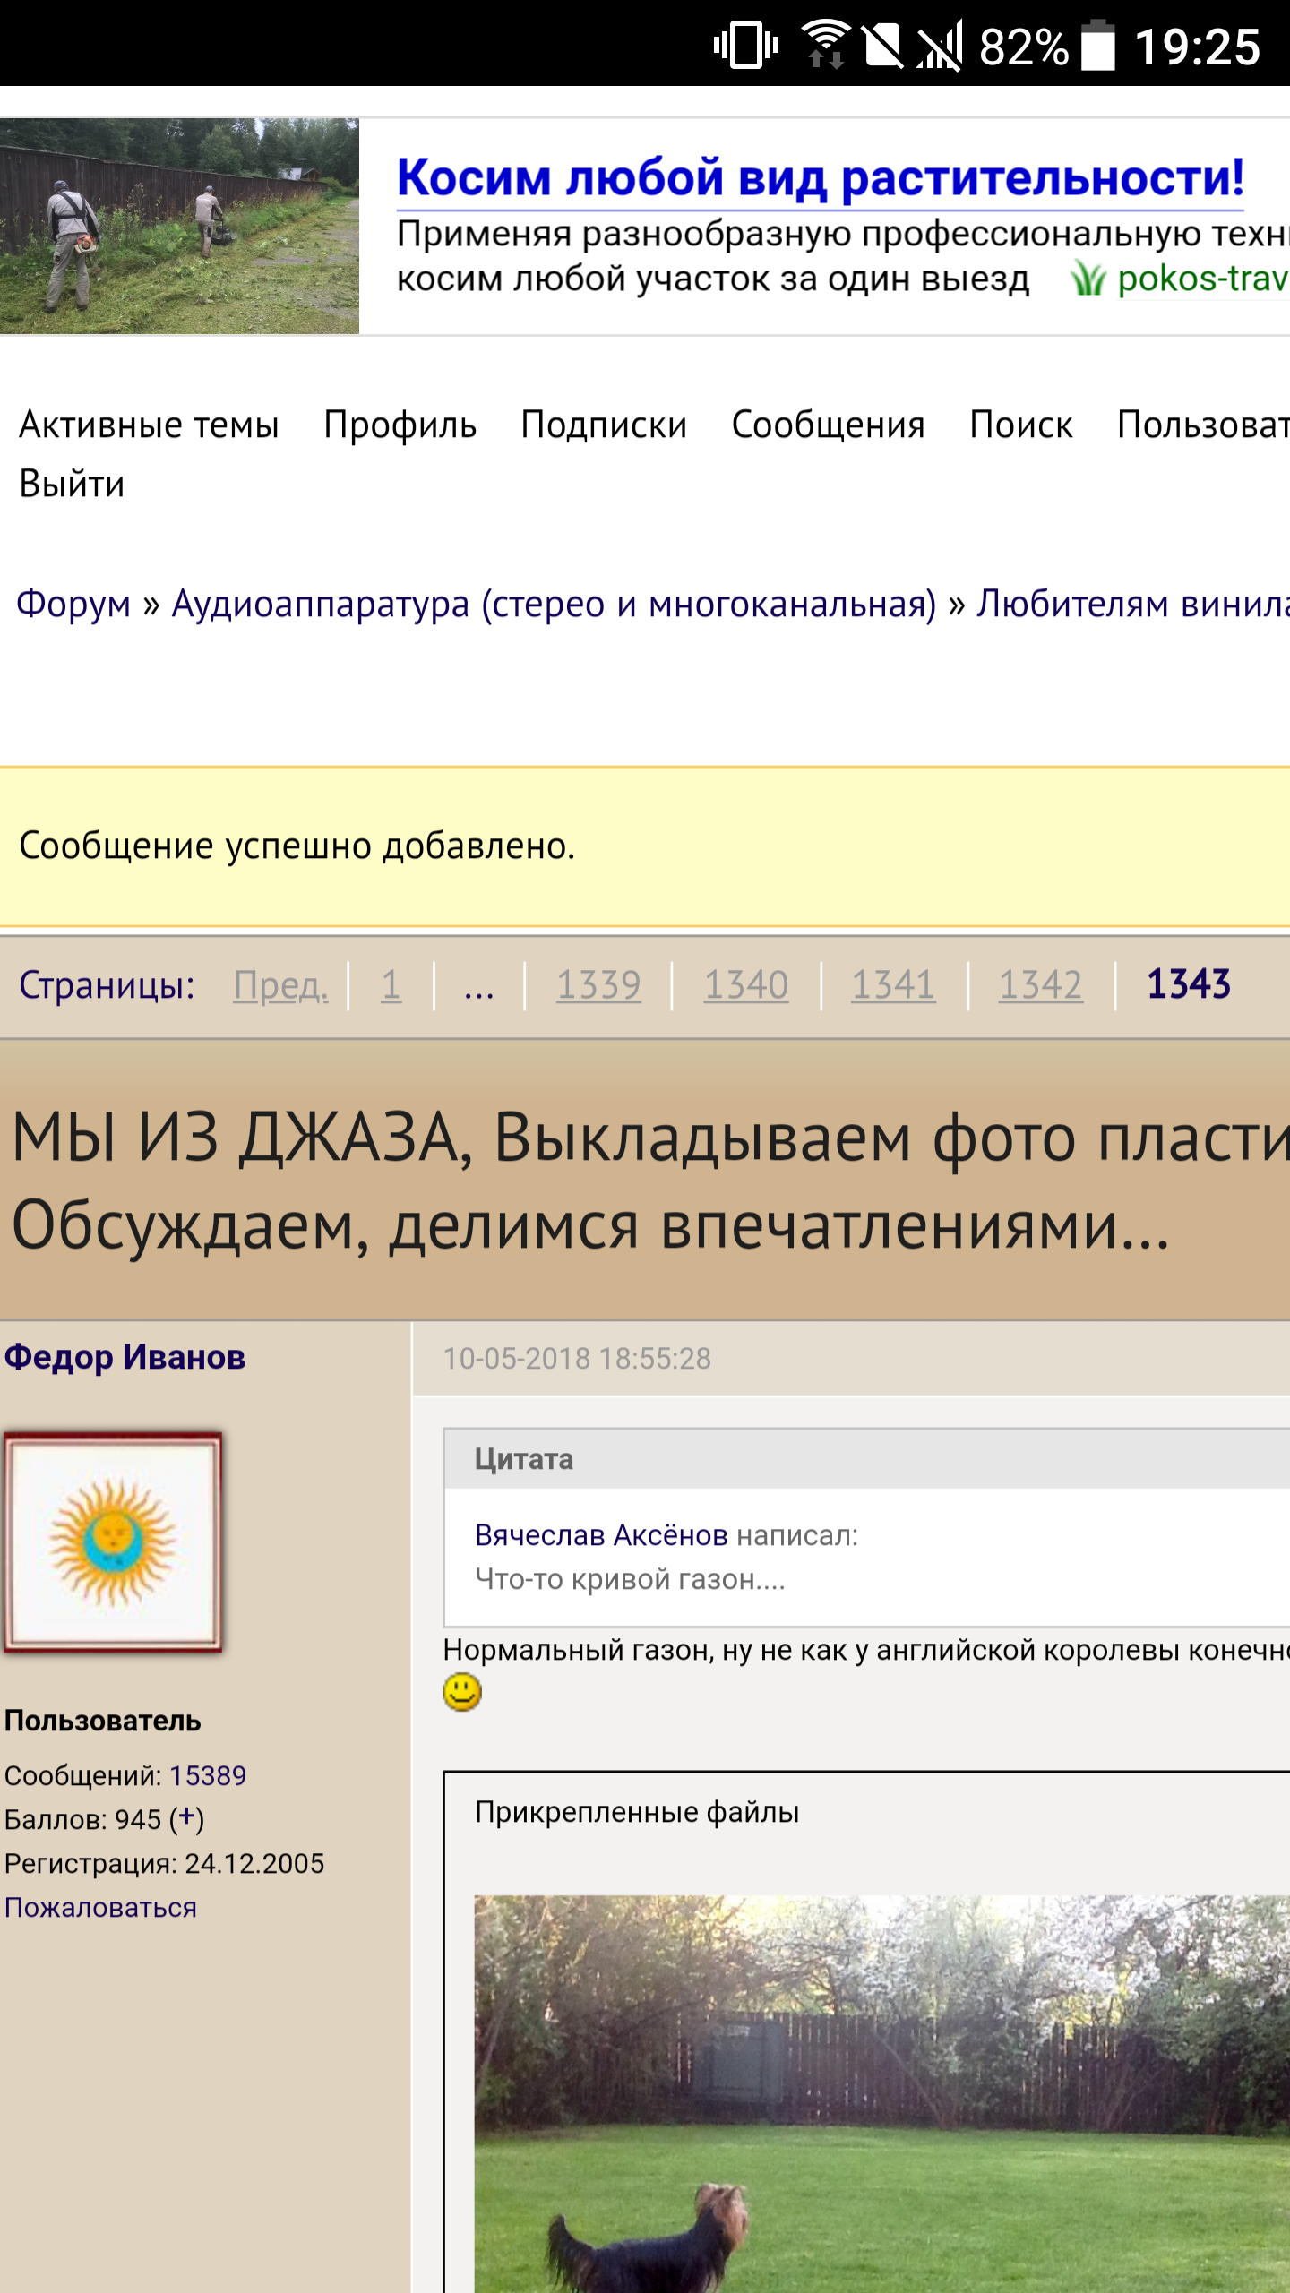
Task: Go to the Форум breadcrumb link
Action: pos(73,604)
